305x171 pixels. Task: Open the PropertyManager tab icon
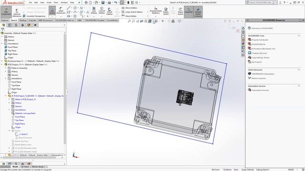click(x=10, y=25)
